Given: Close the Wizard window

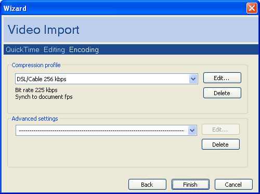Looking at the screenshot, I should (252, 8).
